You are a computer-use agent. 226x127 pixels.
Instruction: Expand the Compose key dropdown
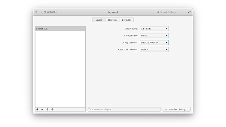pos(154,36)
